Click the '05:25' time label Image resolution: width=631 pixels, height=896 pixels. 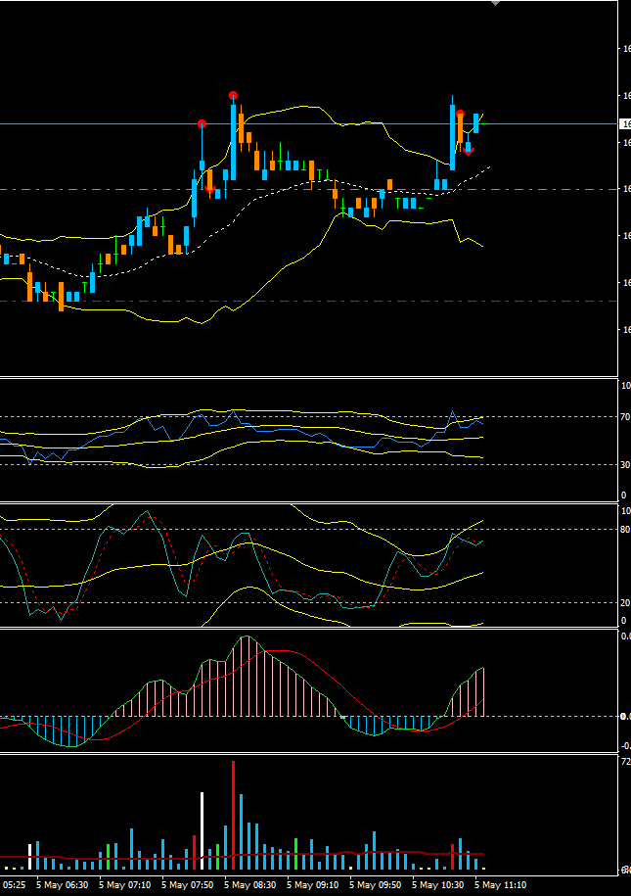coord(14,885)
